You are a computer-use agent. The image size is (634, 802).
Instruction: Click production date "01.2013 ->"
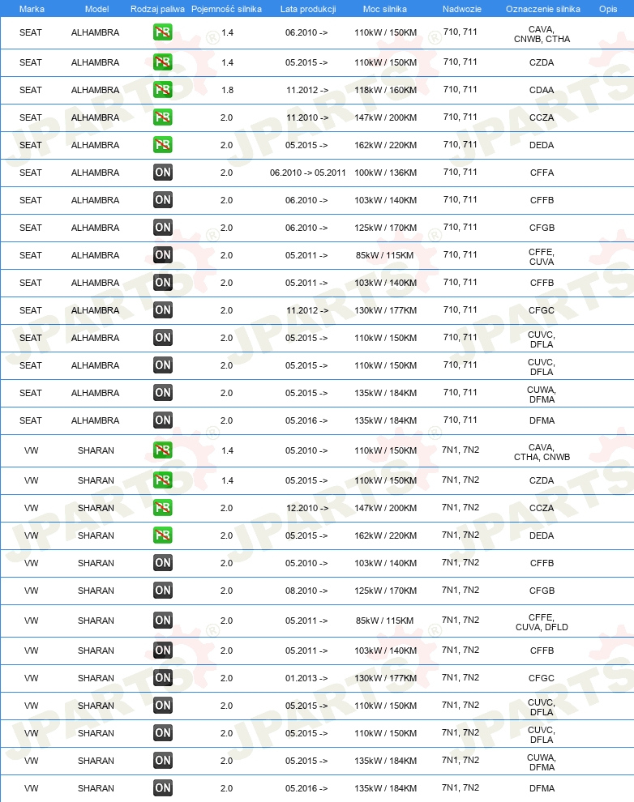306,678
